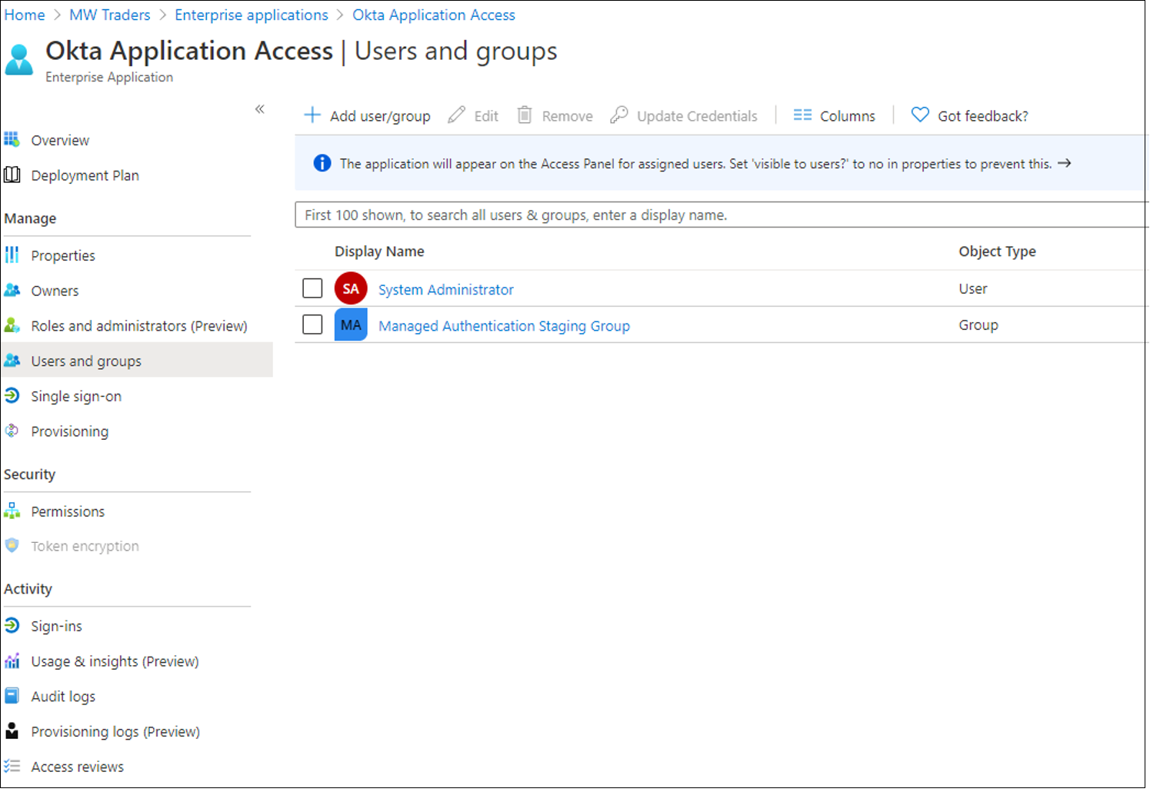
Task: Collapse the left navigation pane
Action: pos(260,109)
